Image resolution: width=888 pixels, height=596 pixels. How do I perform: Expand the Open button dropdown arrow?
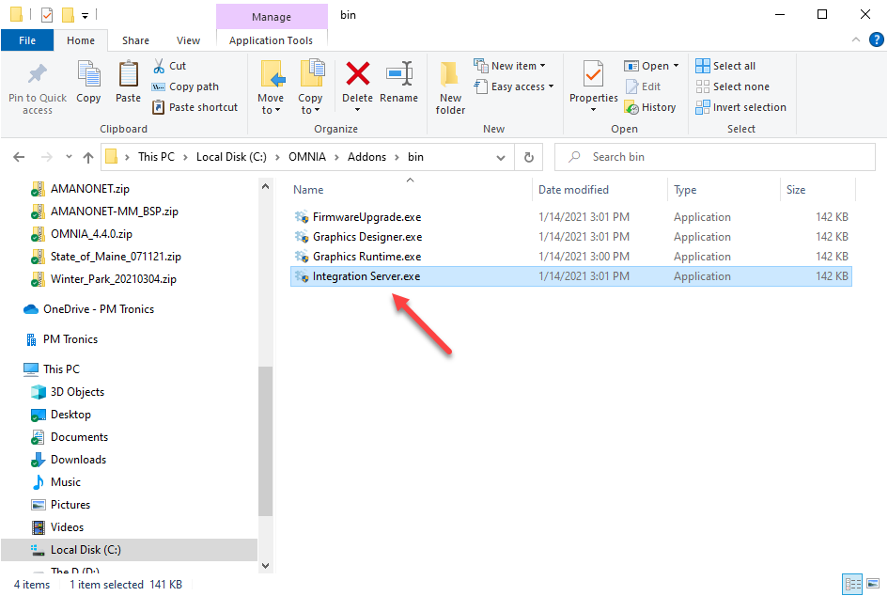pos(676,66)
